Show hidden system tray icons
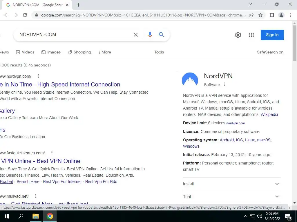This screenshot has width=297, height=222. (245, 216)
